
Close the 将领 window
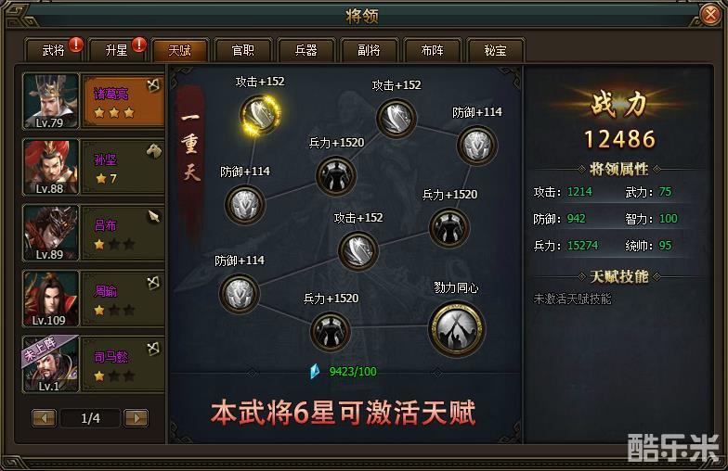pyautogui.click(x=709, y=15)
